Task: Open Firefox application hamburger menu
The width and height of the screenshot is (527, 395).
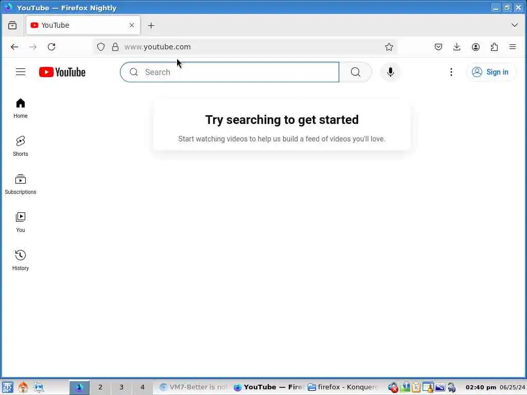Action: point(513,47)
